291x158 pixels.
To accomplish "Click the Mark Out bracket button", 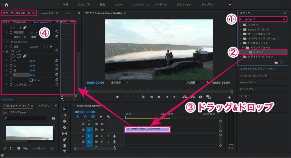I will point(133,97).
